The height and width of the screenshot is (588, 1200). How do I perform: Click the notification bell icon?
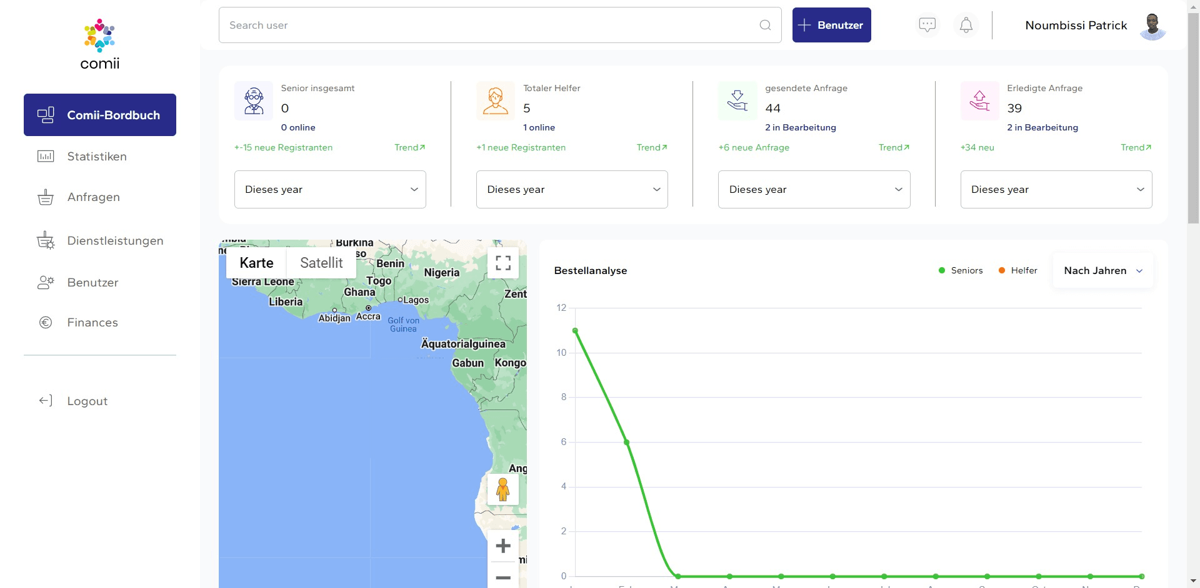coord(966,25)
